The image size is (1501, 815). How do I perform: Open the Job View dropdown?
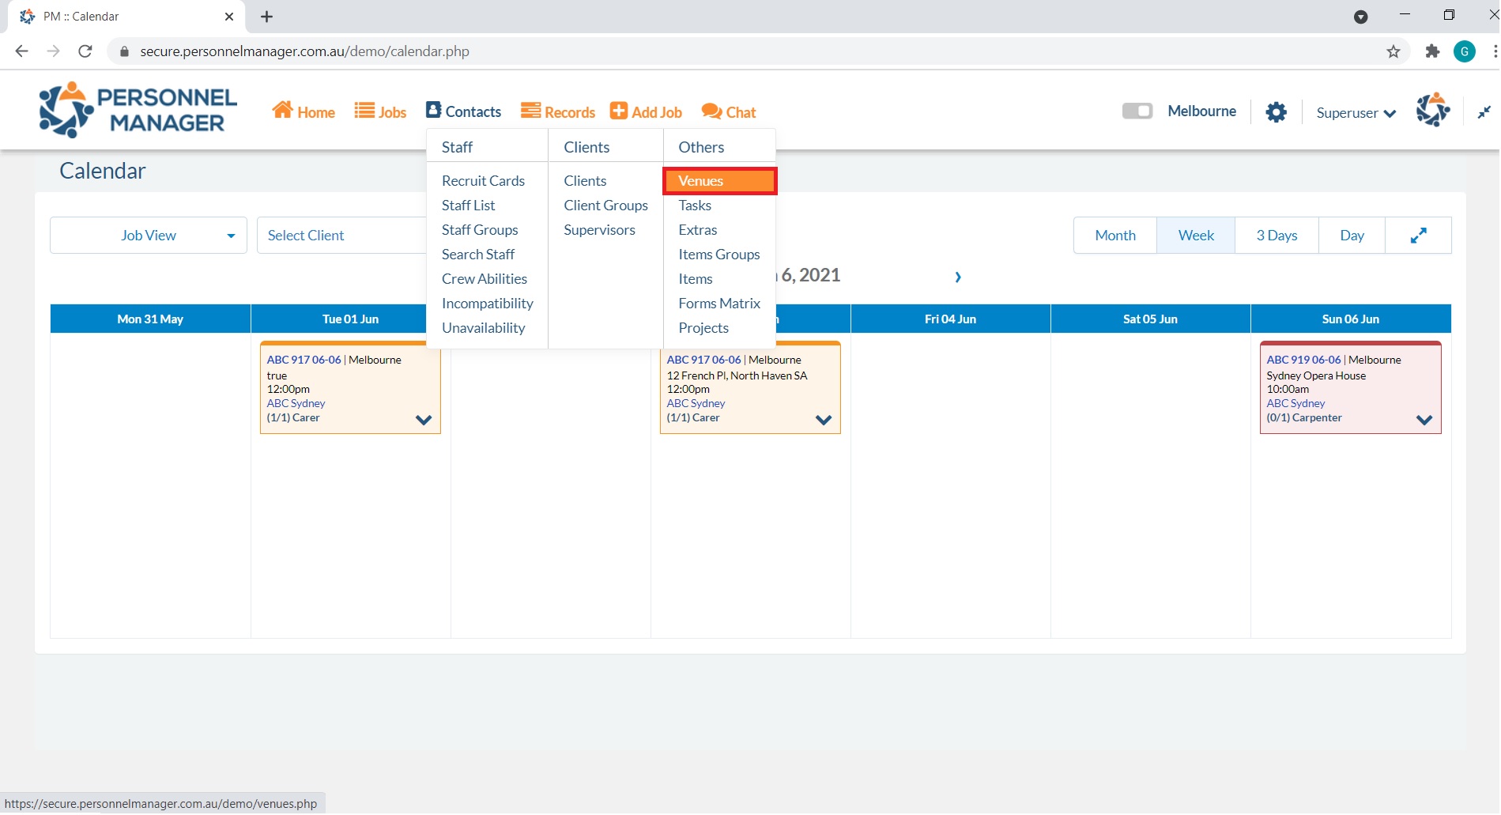tap(149, 236)
